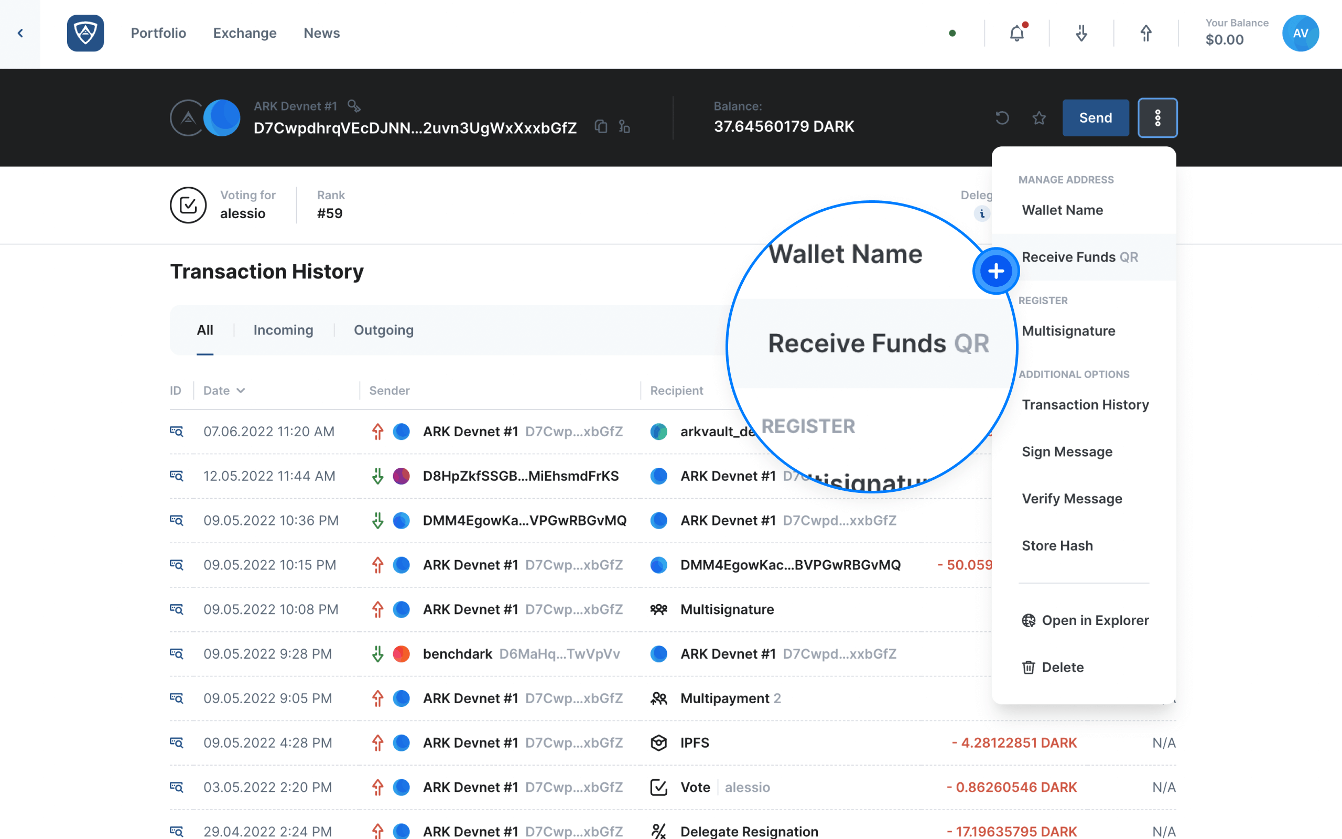
Task: Click the wallet address D7CwpdhrqVEcDJNN...2uvn3UgWxXxxbGfZ
Action: click(x=415, y=127)
